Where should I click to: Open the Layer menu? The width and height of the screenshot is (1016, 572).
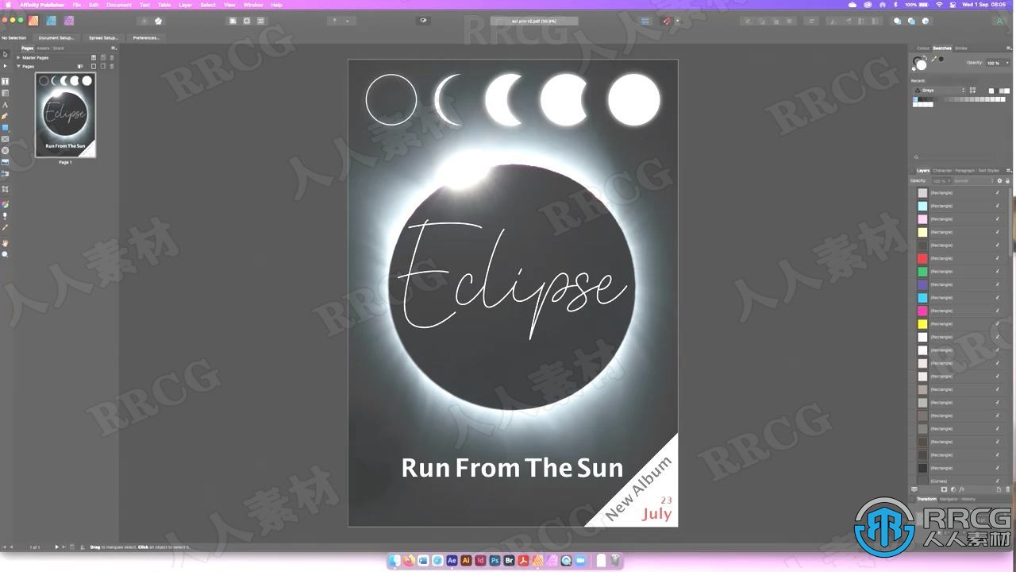pos(185,5)
